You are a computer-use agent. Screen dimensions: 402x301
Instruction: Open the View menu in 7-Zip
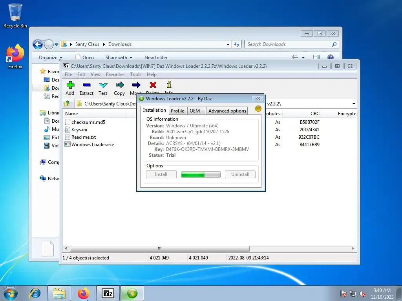coord(95,74)
